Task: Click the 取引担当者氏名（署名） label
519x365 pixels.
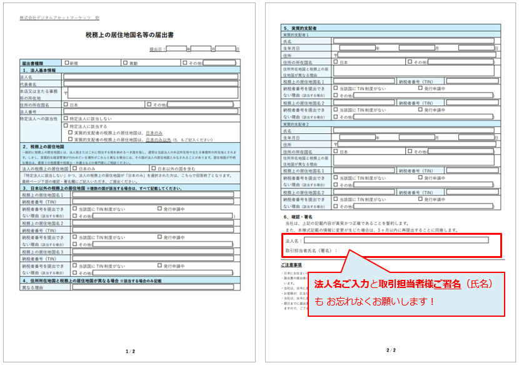Action: click(311, 250)
